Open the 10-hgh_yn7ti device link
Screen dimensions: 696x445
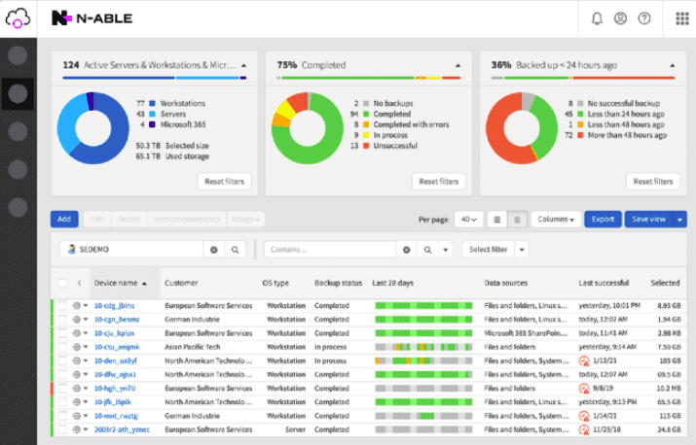[x=115, y=389]
